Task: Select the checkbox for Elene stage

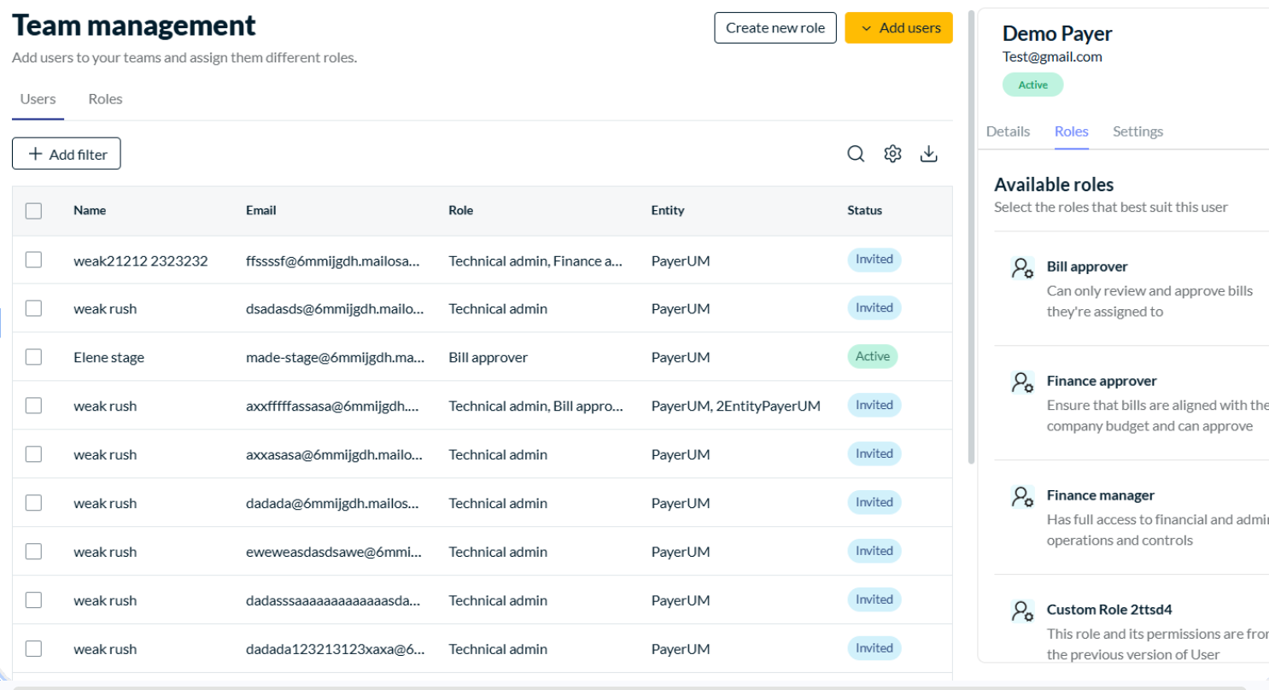Action: pos(33,357)
